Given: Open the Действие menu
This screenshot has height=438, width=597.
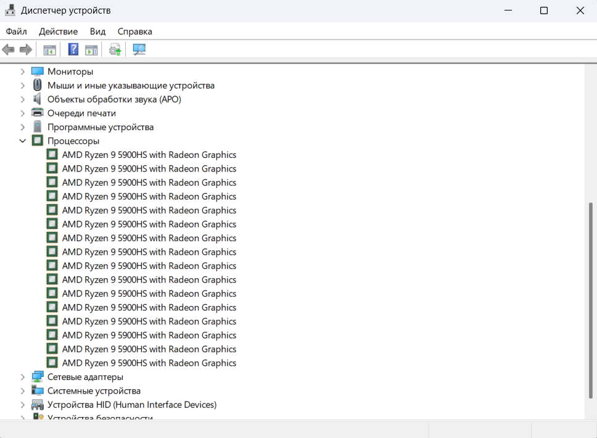Looking at the screenshot, I should tap(58, 31).
